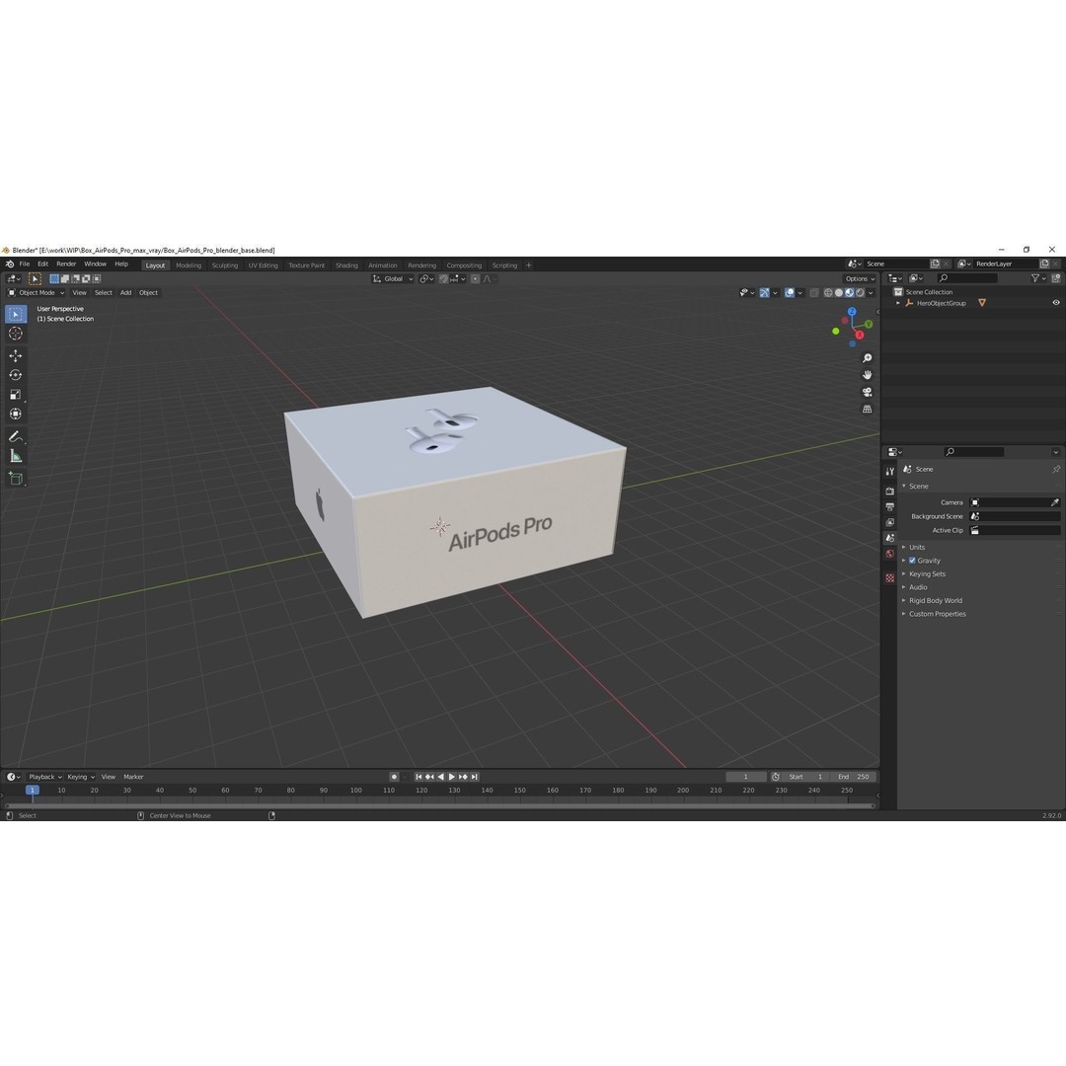Viewport: 1066px width, 1066px height.
Task: Open the Output properties tab
Action: tap(890, 506)
